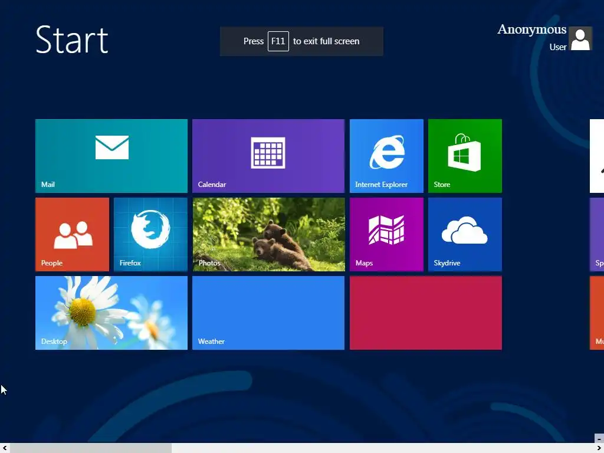Click the unlabeled crimson red tile
The height and width of the screenshot is (453, 604).
coord(426,313)
